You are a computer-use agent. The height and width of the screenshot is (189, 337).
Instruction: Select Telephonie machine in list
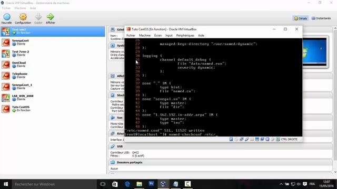[x=53, y=76]
